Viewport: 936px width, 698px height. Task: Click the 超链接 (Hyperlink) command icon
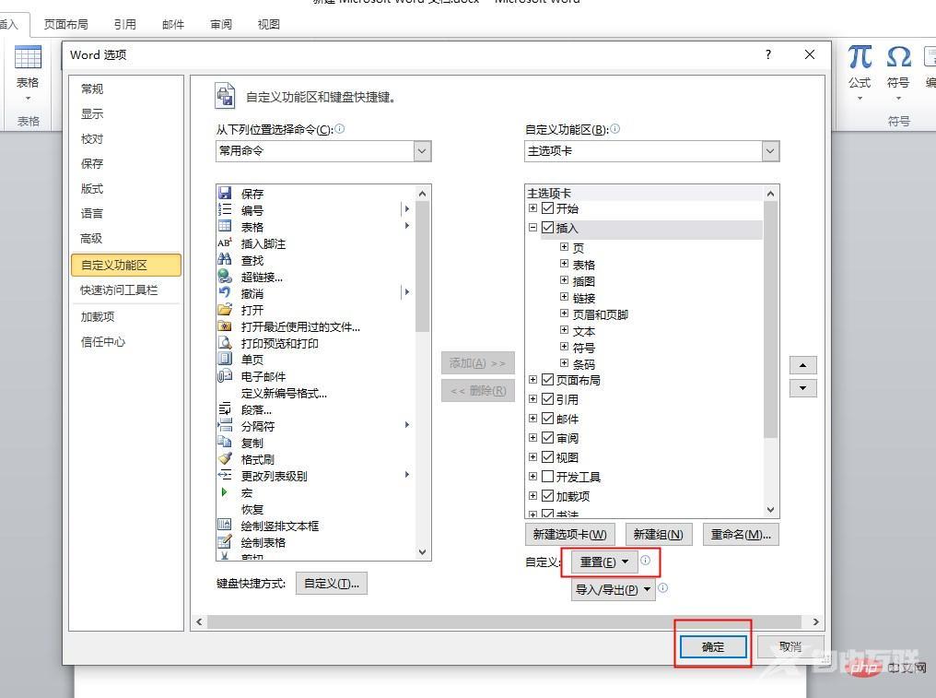coord(224,276)
